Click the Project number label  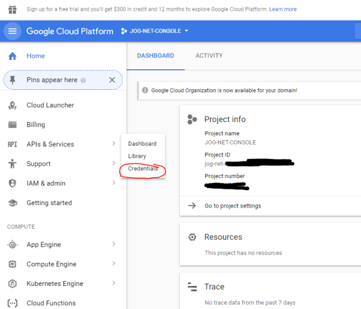click(225, 176)
